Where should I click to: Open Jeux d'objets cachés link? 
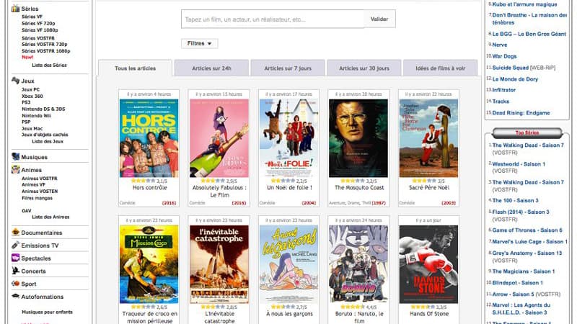pyautogui.click(x=45, y=135)
